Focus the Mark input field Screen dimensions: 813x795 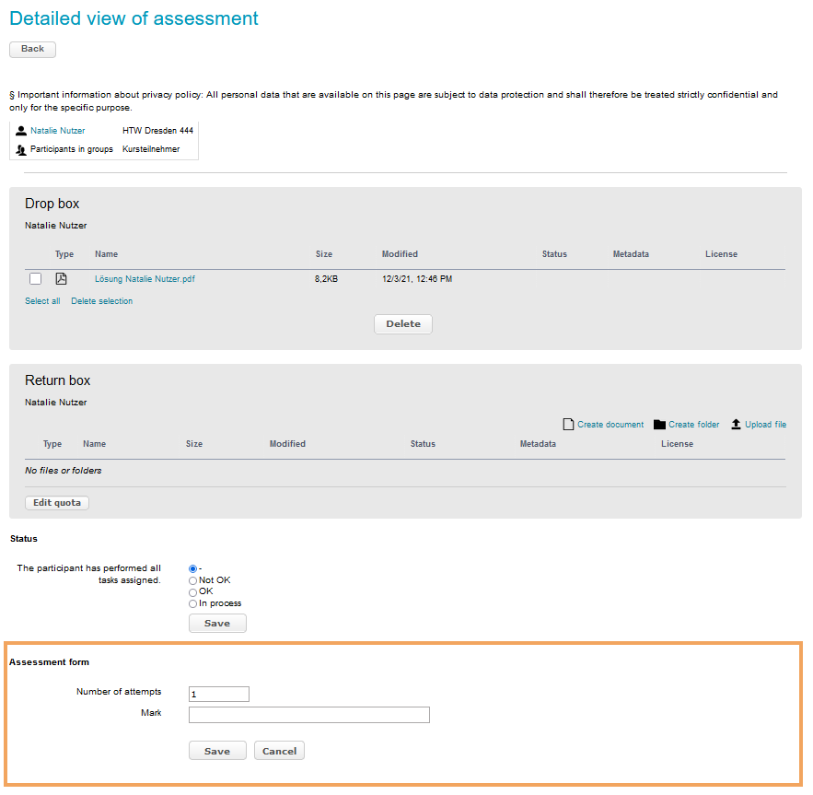pyautogui.click(x=308, y=715)
